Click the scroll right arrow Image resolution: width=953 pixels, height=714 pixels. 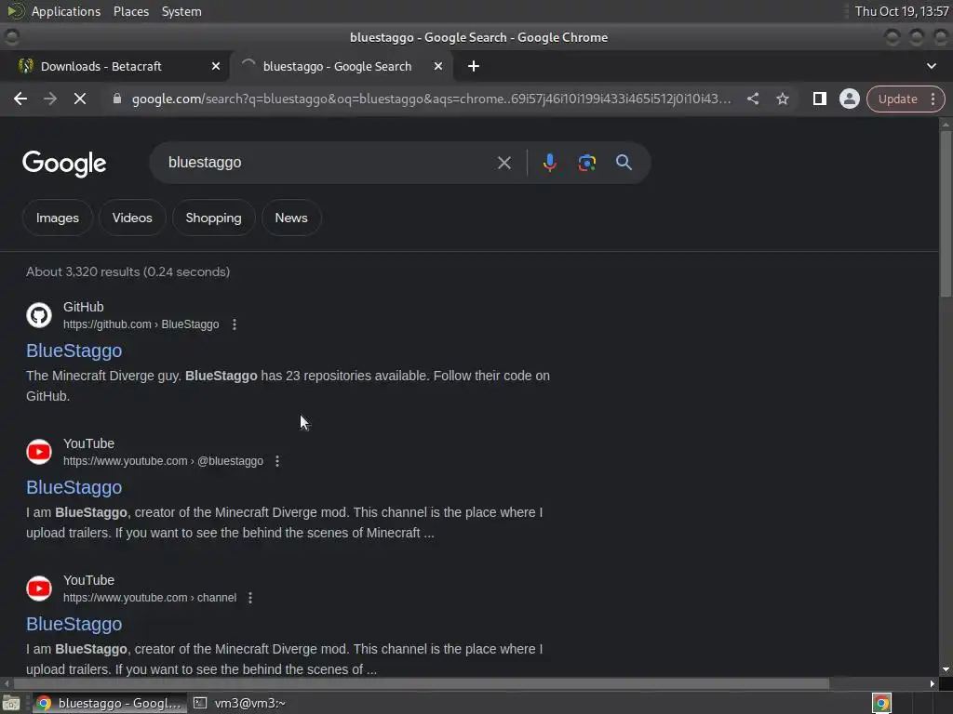[933, 683]
